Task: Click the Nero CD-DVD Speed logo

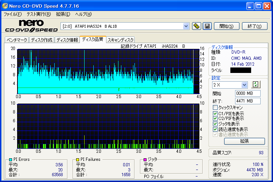Action: pos(31,26)
